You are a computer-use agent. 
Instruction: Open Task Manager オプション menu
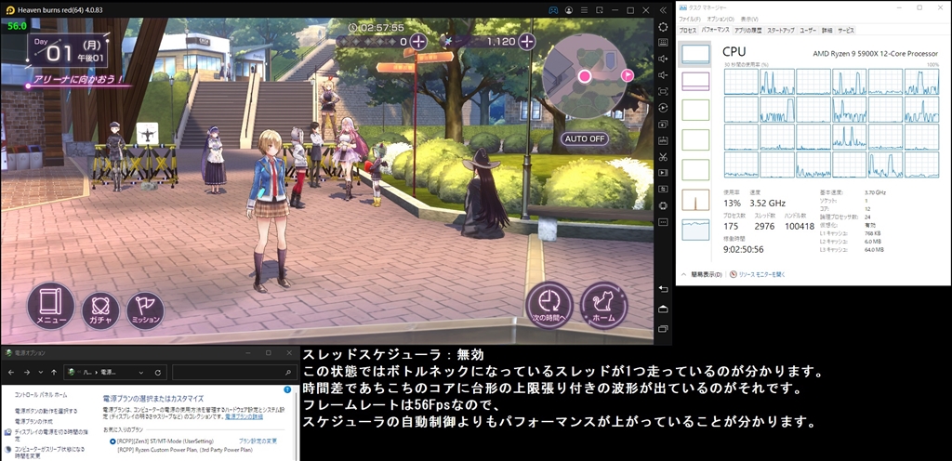[x=721, y=20]
